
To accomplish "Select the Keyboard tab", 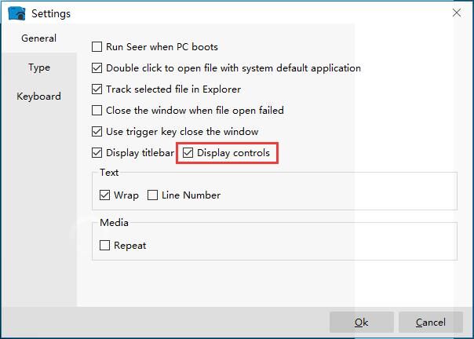I will (x=38, y=97).
